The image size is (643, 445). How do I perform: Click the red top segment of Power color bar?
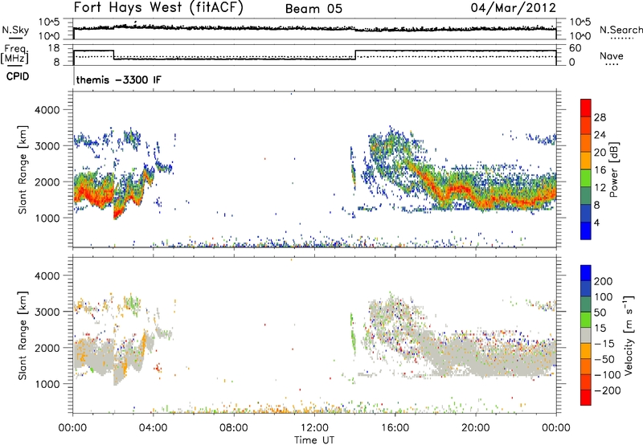[x=586, y=108]
